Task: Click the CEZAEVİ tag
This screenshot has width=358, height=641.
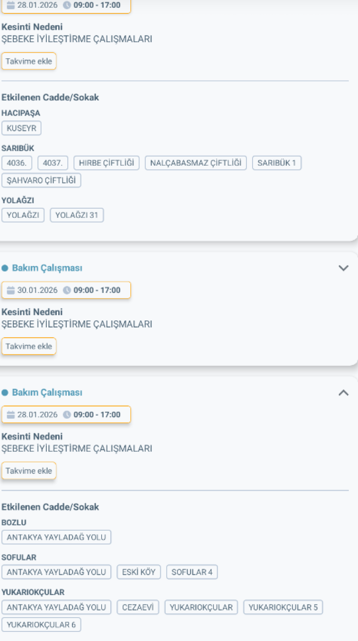Action: 137,607
